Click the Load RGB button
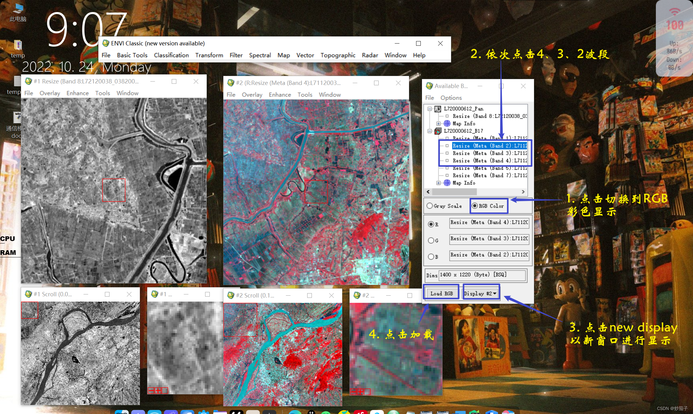 coord(441,294)
